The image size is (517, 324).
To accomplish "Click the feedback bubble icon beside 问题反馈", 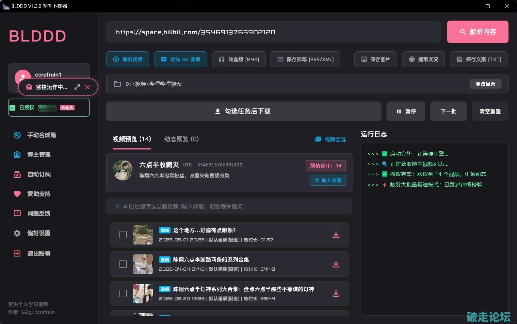I will coord(17,213).
